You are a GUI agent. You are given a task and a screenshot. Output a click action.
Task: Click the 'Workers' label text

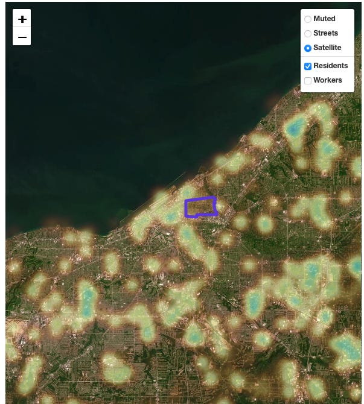click(x=328, y=80)
